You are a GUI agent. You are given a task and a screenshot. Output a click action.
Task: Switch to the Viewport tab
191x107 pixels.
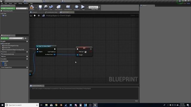(x=36, y=12)
